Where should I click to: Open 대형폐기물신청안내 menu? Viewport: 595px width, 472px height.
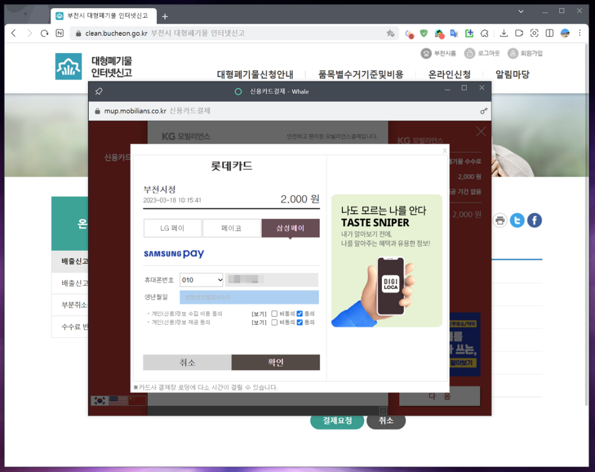255,75
